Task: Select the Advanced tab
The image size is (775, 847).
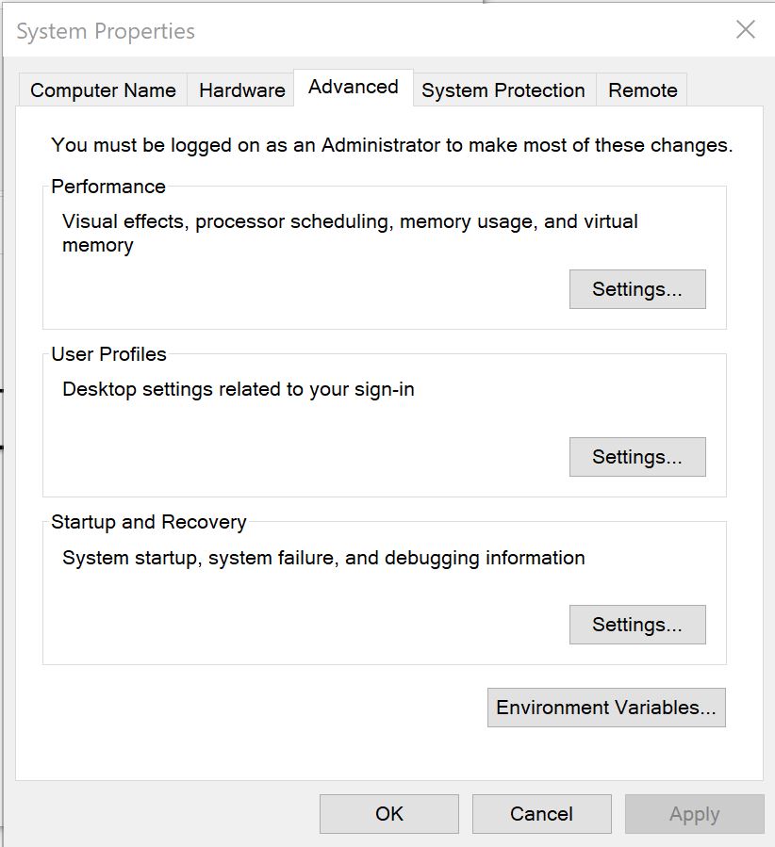Action: point(353,88)
